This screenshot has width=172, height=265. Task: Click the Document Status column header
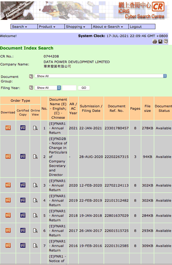(x=163, y=108)
